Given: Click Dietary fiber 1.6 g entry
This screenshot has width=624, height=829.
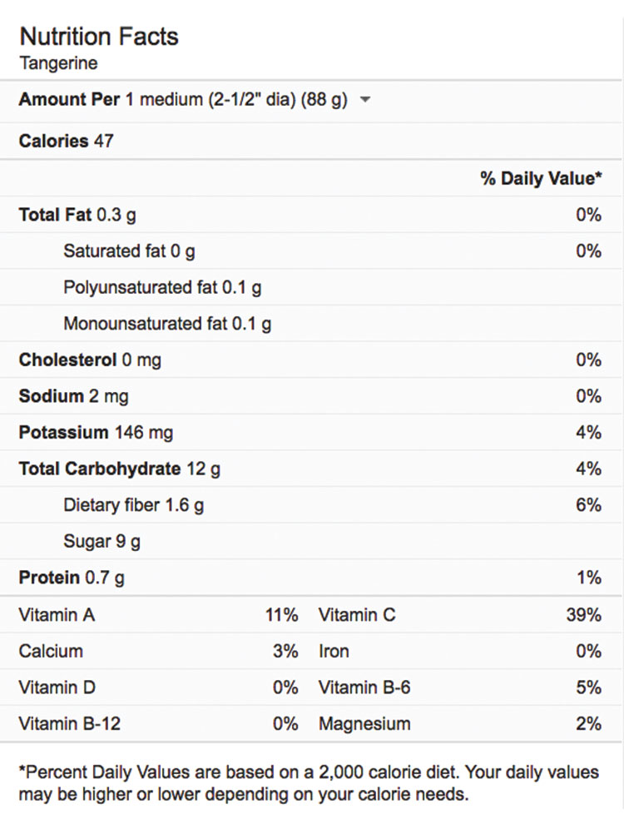Looking at the screenshot, I should (x=133, y=504).
